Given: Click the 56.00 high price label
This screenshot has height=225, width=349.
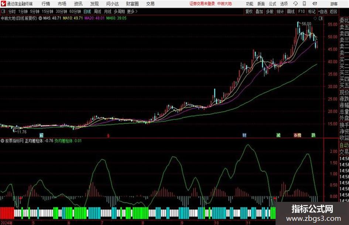Looking at the screenshot, I should (307, 24).
